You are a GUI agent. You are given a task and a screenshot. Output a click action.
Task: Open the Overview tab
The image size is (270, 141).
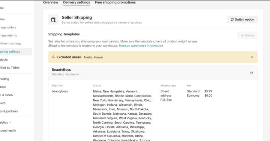coord(51,2)
